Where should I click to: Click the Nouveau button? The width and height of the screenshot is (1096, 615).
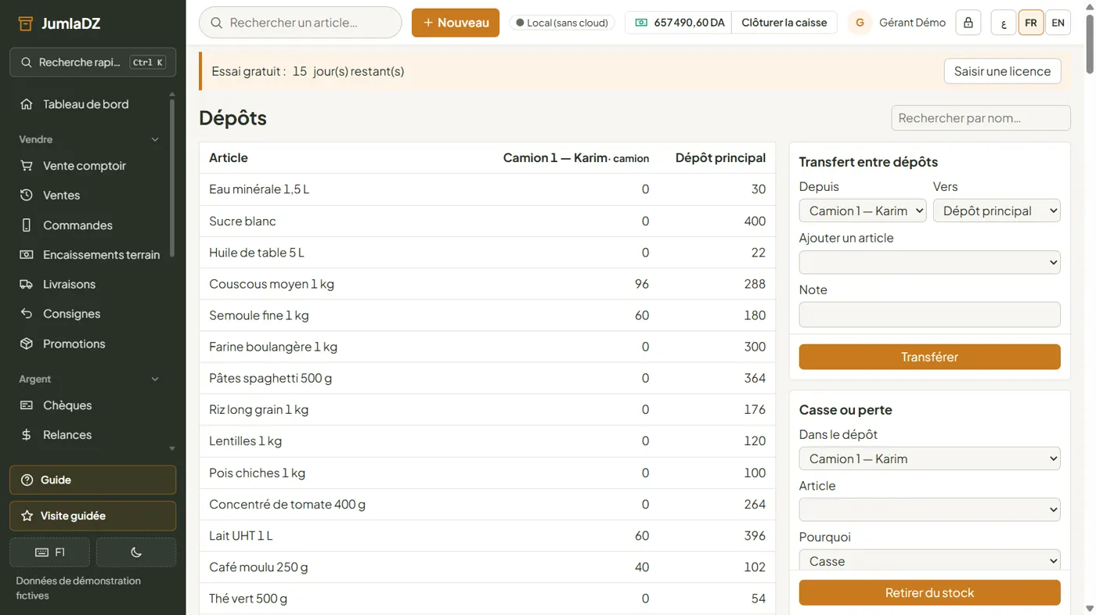pos(456,23)
